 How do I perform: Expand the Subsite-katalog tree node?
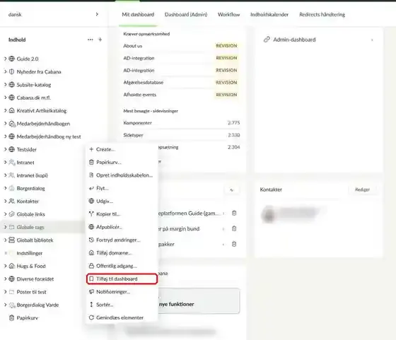[5, 84]
